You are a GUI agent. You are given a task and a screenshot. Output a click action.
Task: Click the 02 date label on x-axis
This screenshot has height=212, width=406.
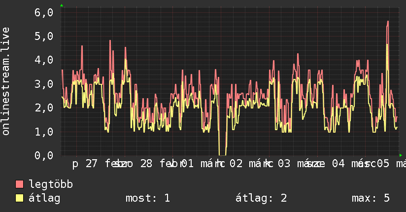pos(236,164)
